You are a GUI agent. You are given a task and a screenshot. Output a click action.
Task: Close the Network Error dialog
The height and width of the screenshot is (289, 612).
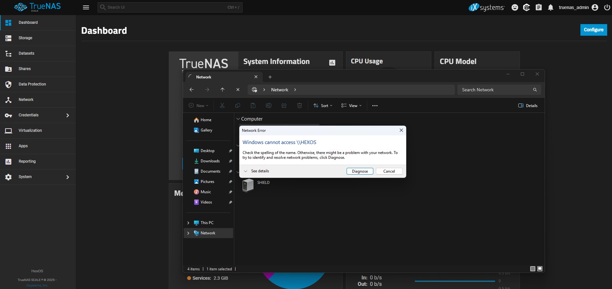click(401, 130)
